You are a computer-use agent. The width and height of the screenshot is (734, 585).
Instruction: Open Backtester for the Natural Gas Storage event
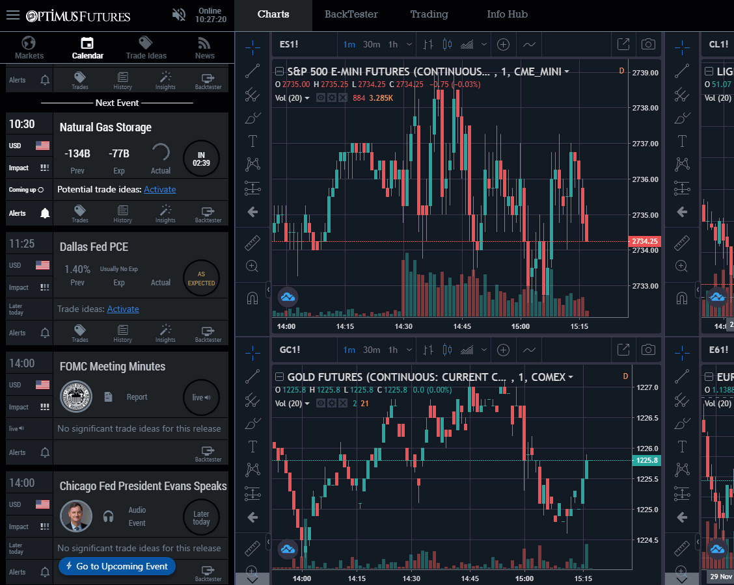point(208,214)
